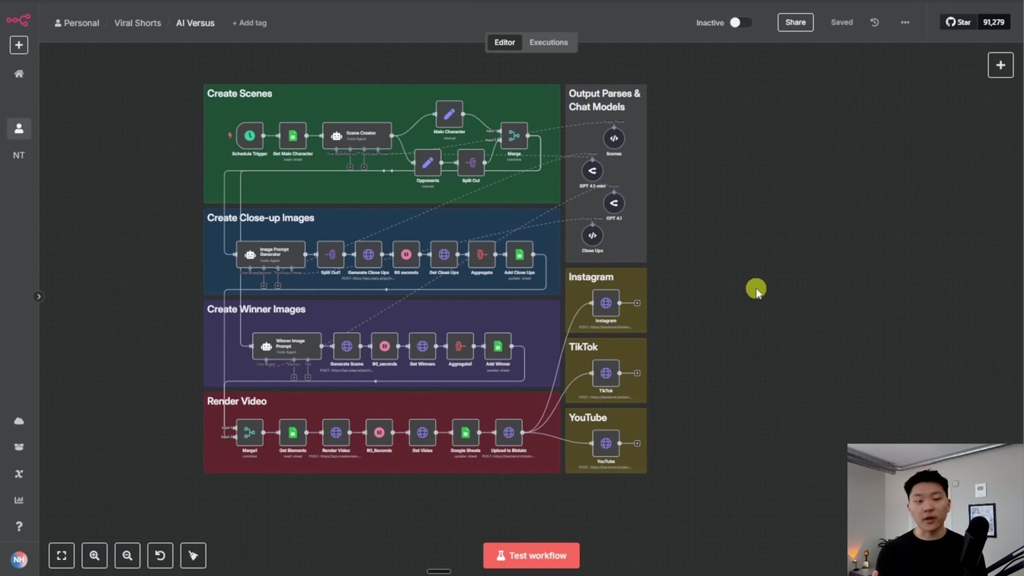Select the Render Video HTTP node
Viewport: 1024px width, 576px height.
[x=335, y=432]
